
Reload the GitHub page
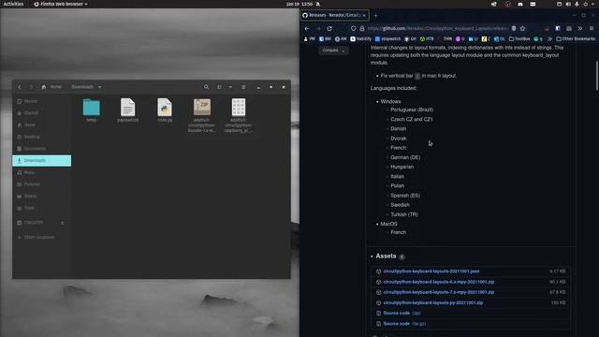click(x=329, y=28)
